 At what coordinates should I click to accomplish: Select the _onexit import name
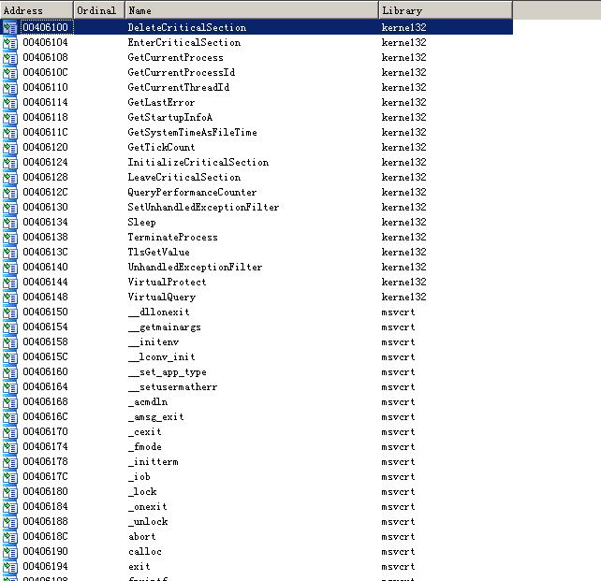148,507
